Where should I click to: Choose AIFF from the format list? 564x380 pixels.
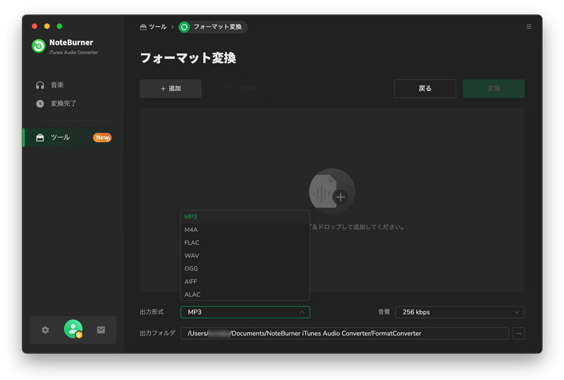[245, 281]
